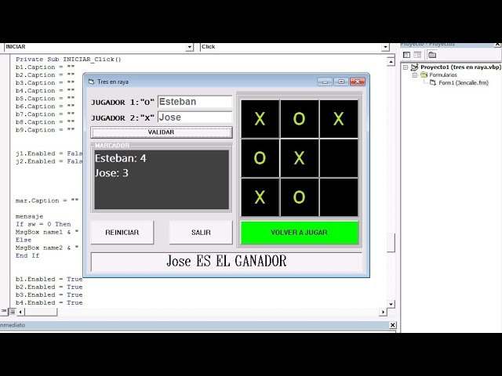This screenshot has height=376, width=502.
Task: Click the Form1 form icon in tree
Action: (x=433, y=82)
